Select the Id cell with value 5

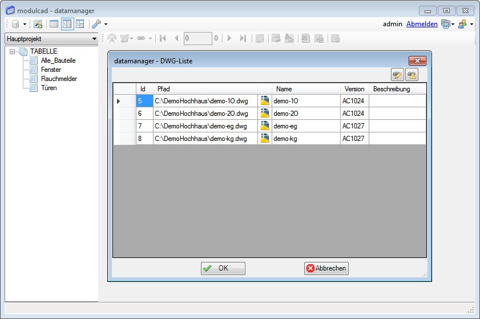click(144, 100)
